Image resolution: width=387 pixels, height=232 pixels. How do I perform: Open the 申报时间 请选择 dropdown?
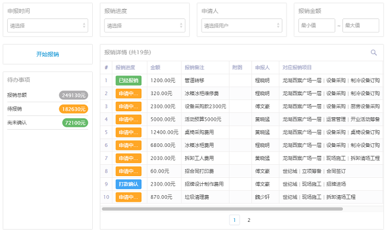[x=48, y=26]
